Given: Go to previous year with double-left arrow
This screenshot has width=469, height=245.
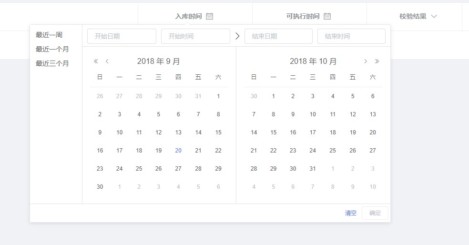Looking at the screenshot, I should click(x=96, y=61).
